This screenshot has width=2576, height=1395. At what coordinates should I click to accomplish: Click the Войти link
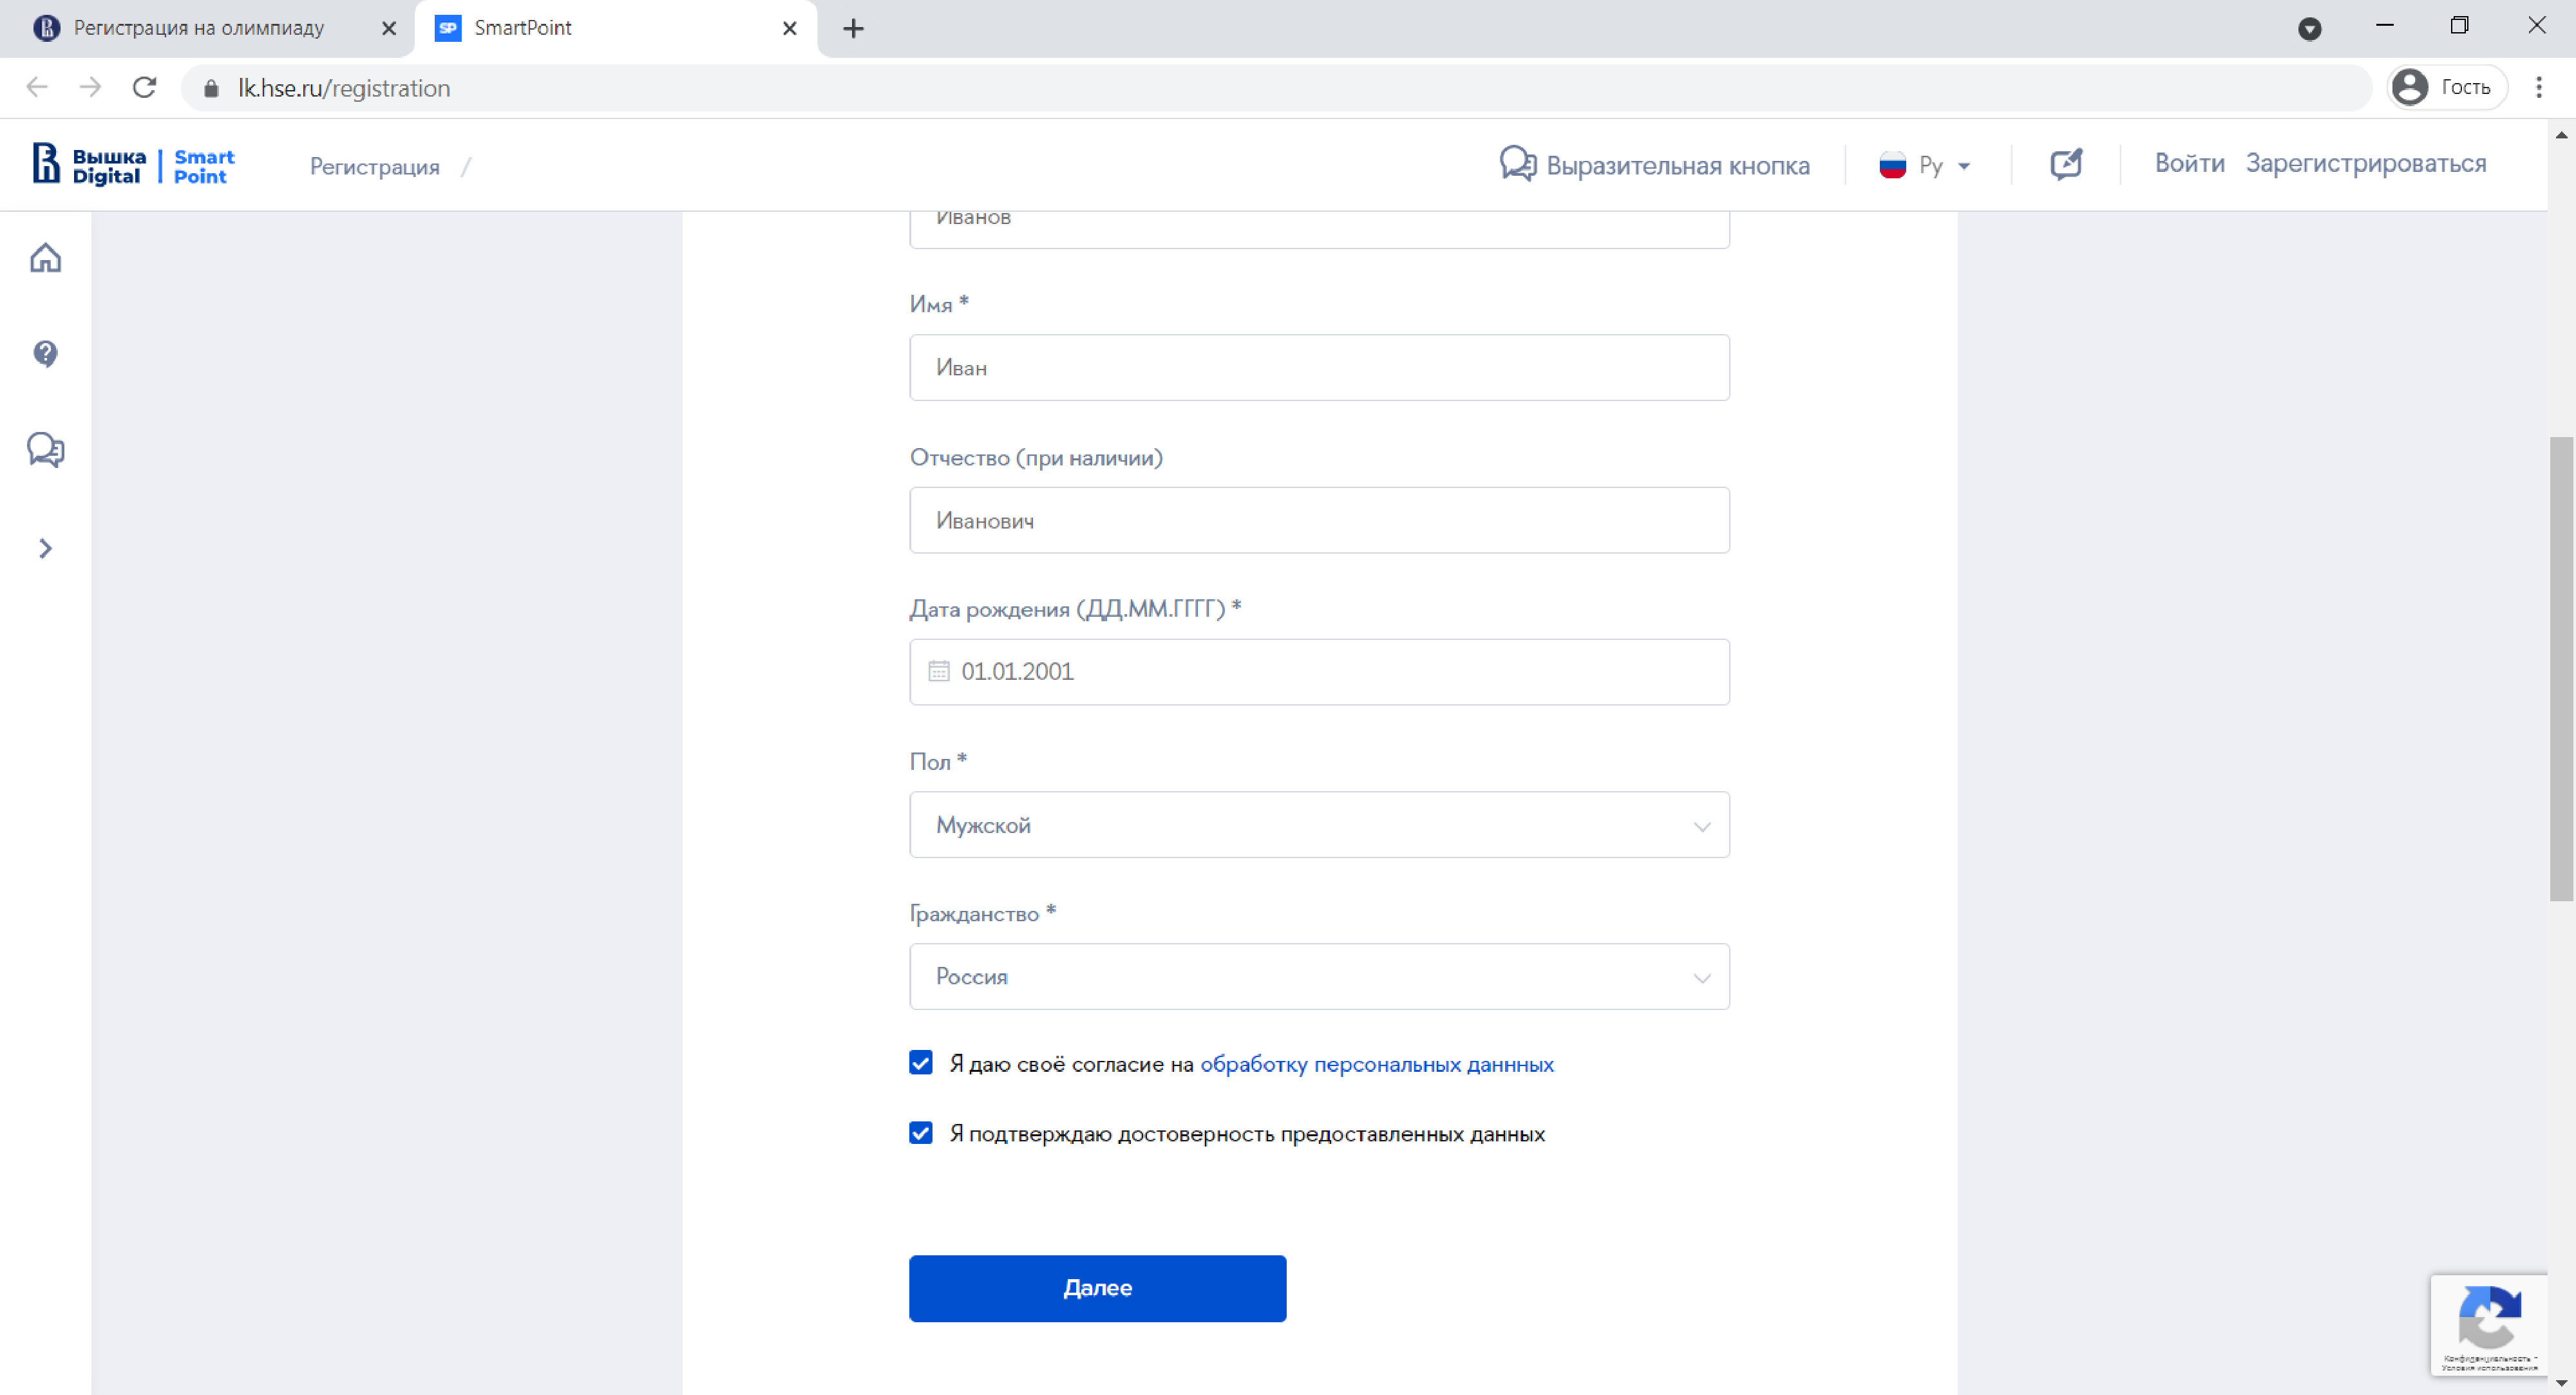(2189, 163)
